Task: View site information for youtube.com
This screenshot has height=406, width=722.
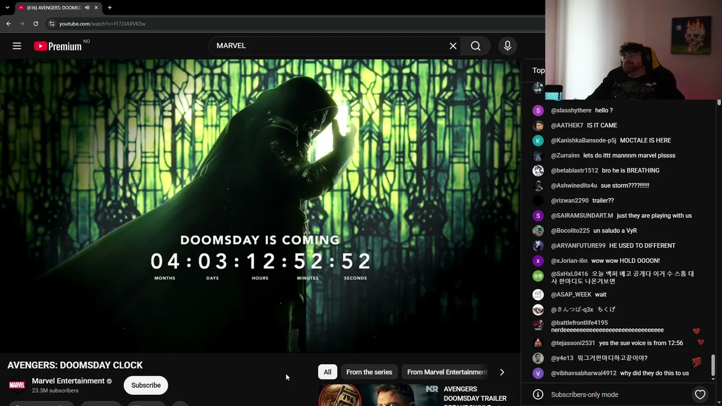Action: tap(51, 24)
